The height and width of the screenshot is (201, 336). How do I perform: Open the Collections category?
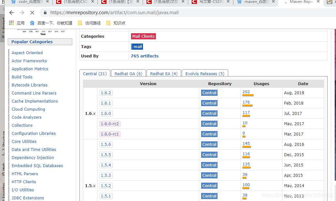(x=22, y=126)
